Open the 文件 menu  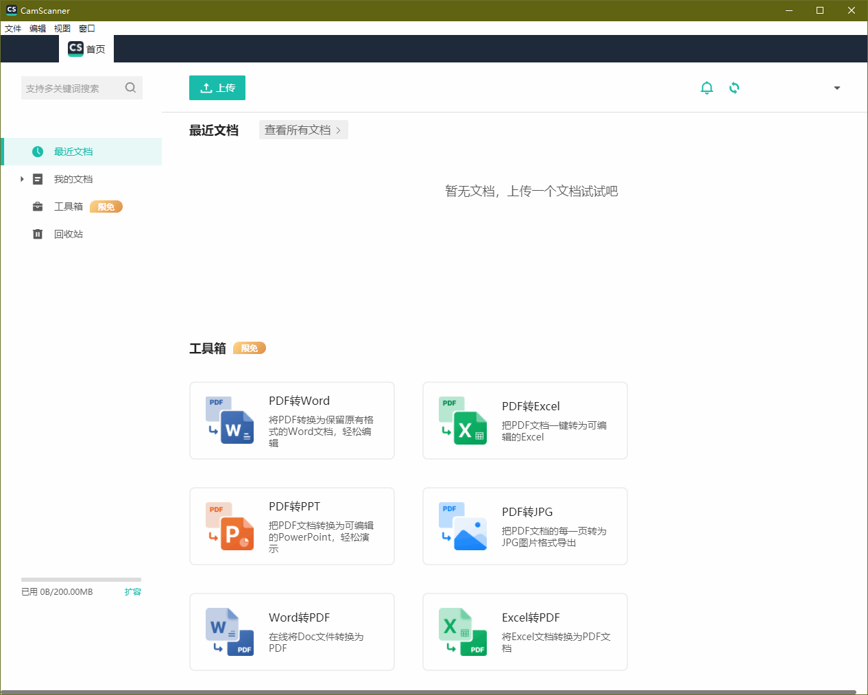pyautogui.click(x=13, y=28)
